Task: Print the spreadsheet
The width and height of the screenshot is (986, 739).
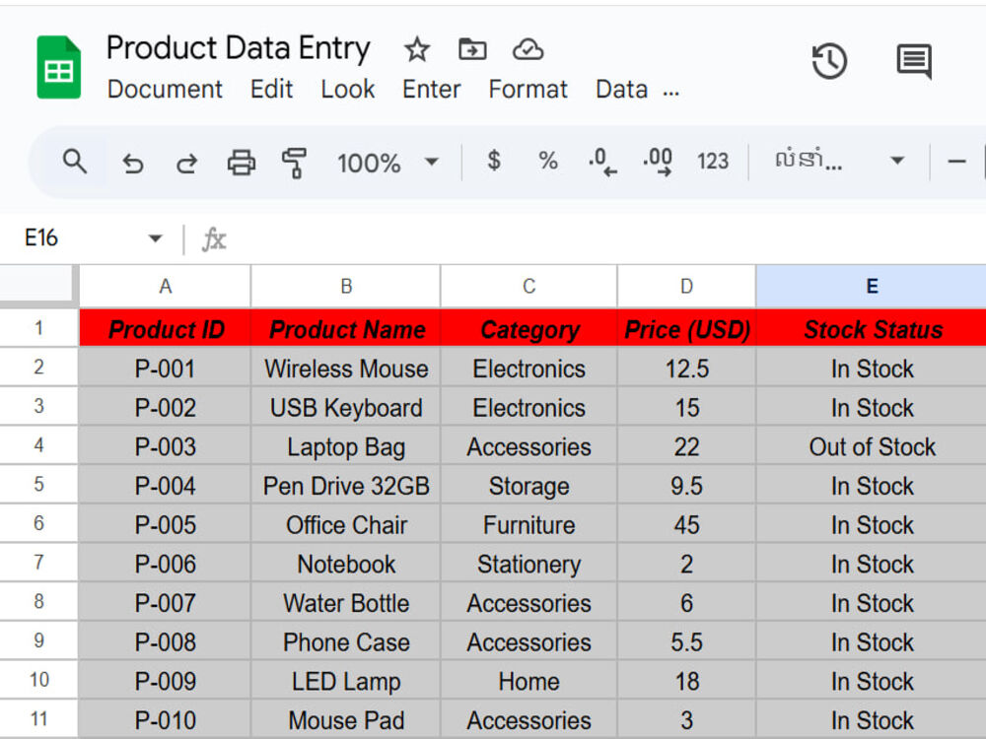Action: [x=242, y=163]
